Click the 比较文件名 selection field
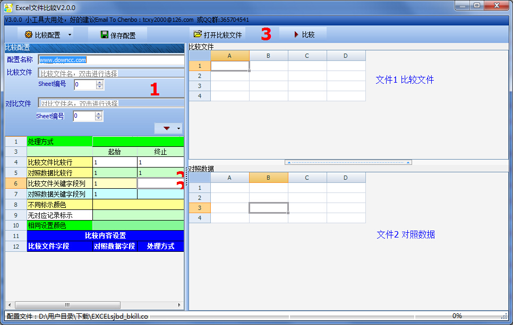 (x=110, y=73)
